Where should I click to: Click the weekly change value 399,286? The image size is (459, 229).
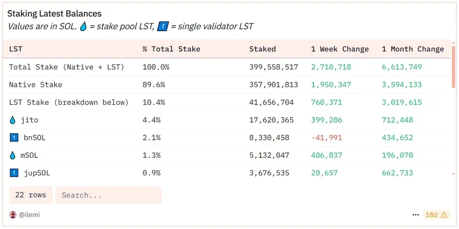327,120
